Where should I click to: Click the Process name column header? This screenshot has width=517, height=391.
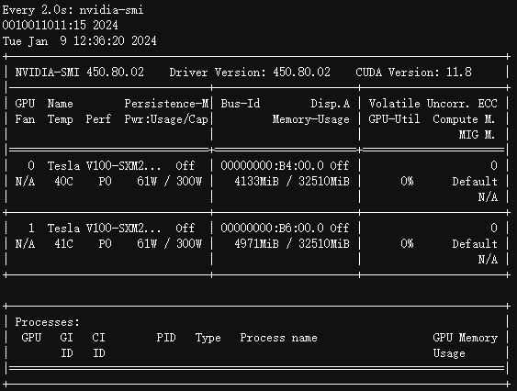[x=278, y=338]
